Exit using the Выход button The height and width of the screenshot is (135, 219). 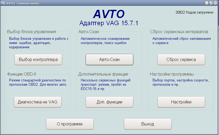pyautogui.click(x=148, y=124)
